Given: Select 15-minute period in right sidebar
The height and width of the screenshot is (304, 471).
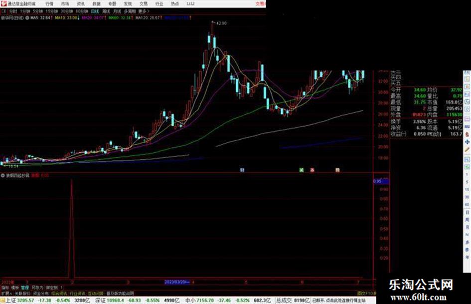Looking at the screenshot, I should point(467,190).
